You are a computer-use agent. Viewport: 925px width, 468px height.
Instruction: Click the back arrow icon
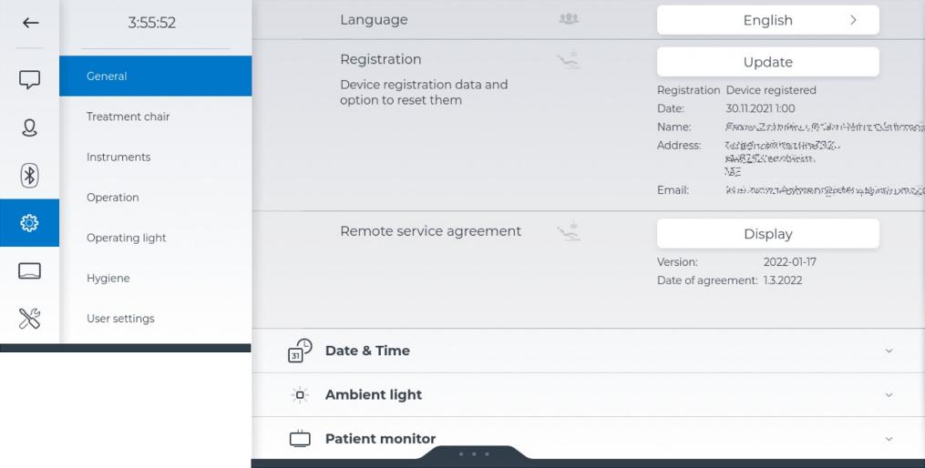30,23
